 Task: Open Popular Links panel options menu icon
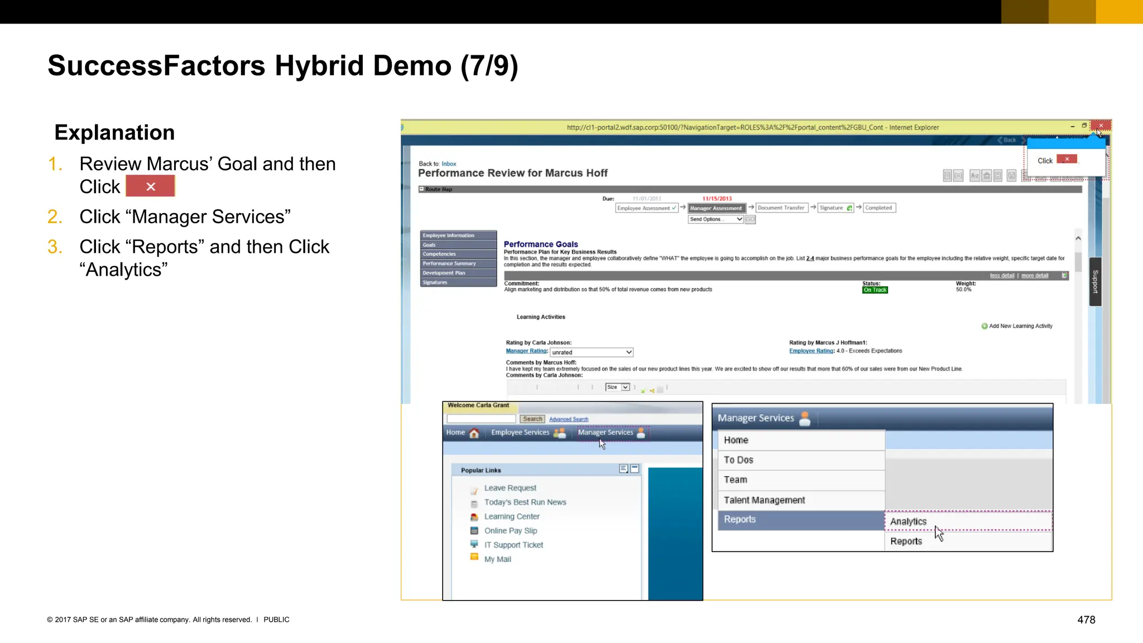(x=623, y=469)
